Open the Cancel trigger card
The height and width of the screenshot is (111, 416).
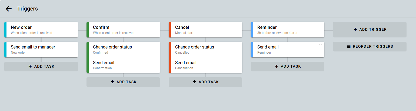pyautogui.click(x=205, y=30)
